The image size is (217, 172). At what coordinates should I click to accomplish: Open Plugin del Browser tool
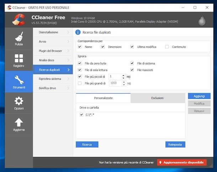pyautogui.click(x=53, y=51)
